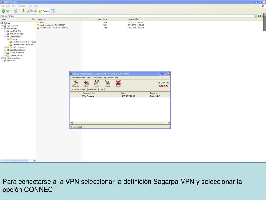Viewport: 266px width, 200px height.
Task: Collapse KINGSTON (E:) tree node
Action: point(5,36)
